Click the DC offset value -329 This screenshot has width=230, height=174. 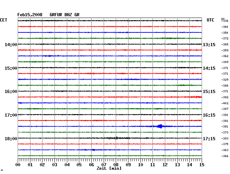coord(225,80)
